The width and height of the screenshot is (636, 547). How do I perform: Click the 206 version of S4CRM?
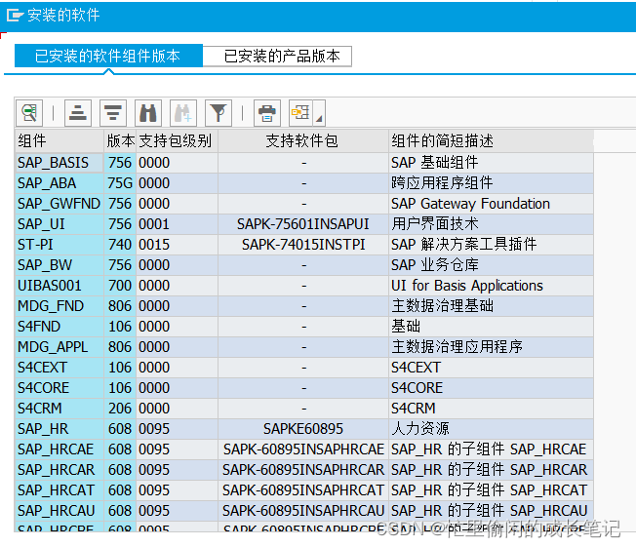coord(120,409)
